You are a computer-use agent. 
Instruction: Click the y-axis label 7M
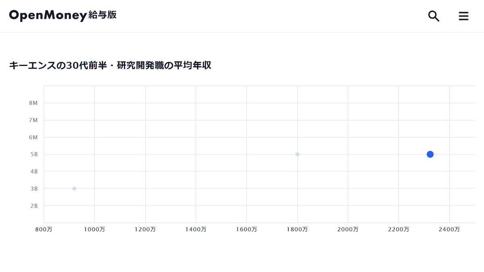(33, 120)
